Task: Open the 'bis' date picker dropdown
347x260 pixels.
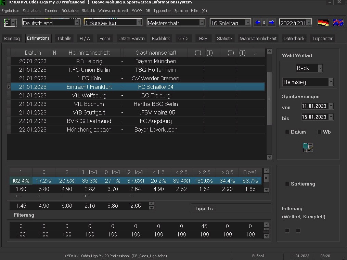Action: 331,117
